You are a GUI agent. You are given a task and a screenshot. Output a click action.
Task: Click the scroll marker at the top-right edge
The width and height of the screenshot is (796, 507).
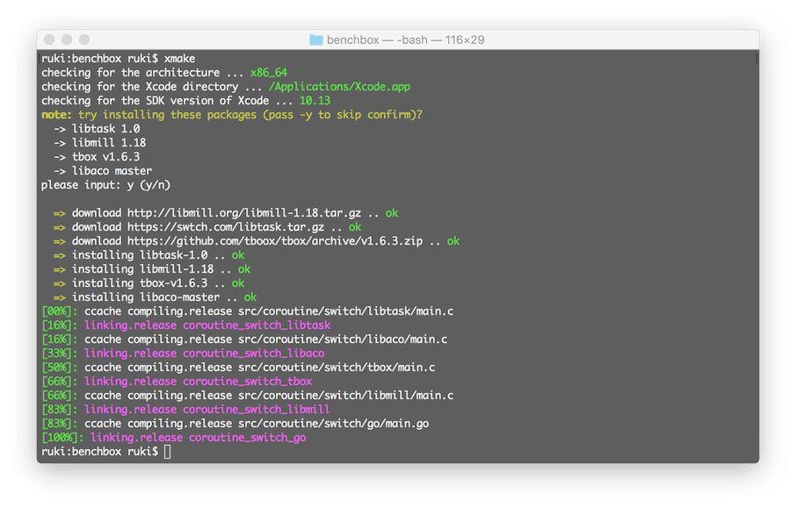(756, 59)
